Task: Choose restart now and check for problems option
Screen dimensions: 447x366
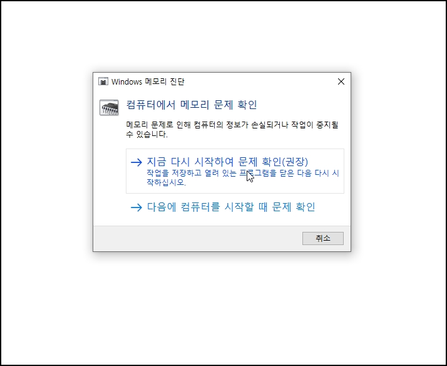Action: point(235,171)
